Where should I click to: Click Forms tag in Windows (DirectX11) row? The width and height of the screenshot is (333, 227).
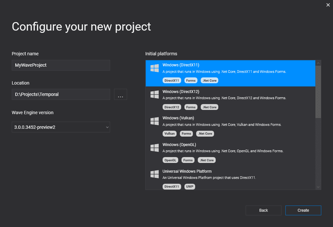tap(191, 81)
